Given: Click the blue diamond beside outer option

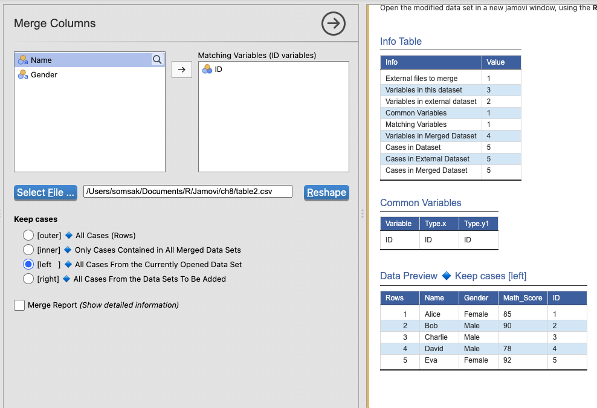Looking at the screenshot, I should [69, 236].
